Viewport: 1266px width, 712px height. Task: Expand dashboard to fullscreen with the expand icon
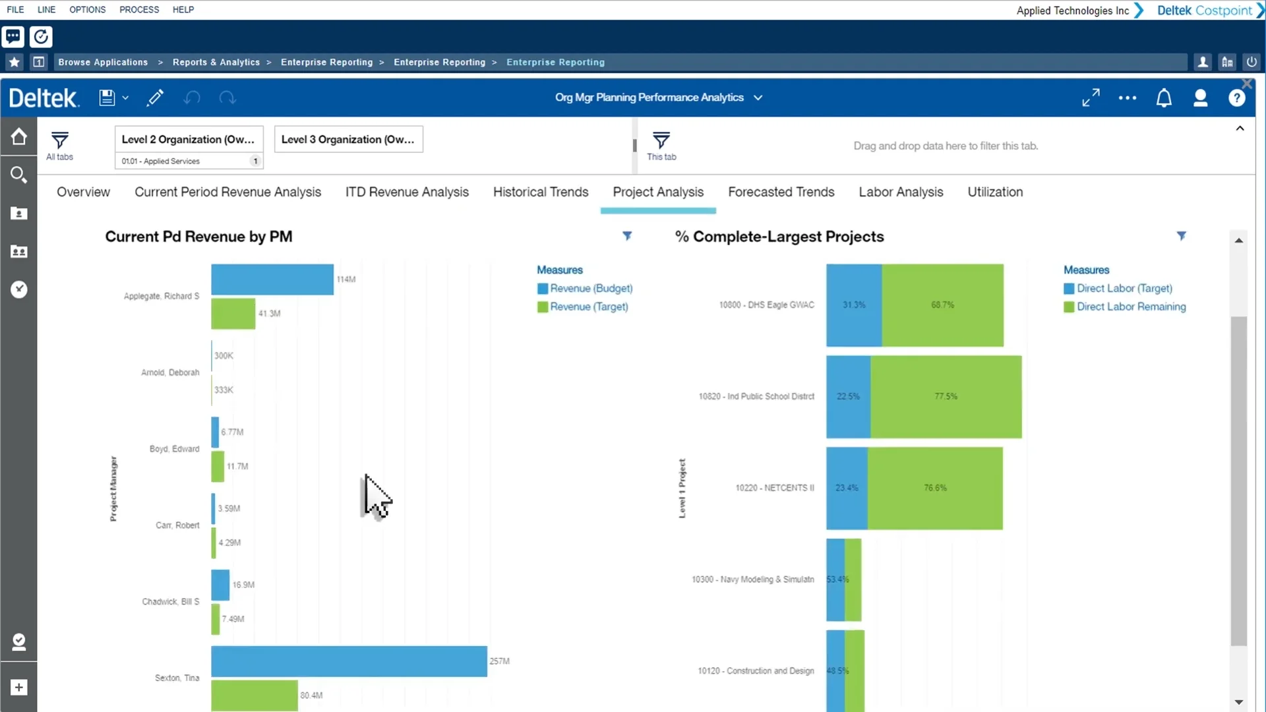1090,97
